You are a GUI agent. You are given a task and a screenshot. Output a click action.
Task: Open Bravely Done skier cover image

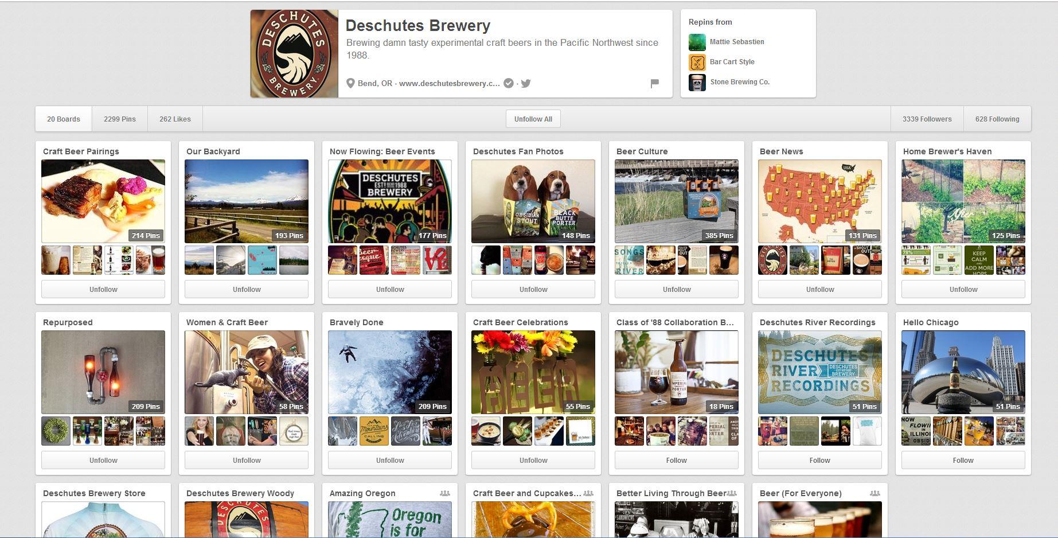(390, 372)
